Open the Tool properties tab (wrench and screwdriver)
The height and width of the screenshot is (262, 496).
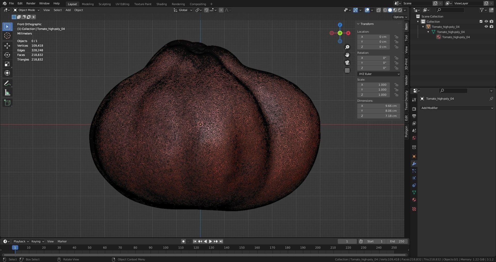click(414, 100)
